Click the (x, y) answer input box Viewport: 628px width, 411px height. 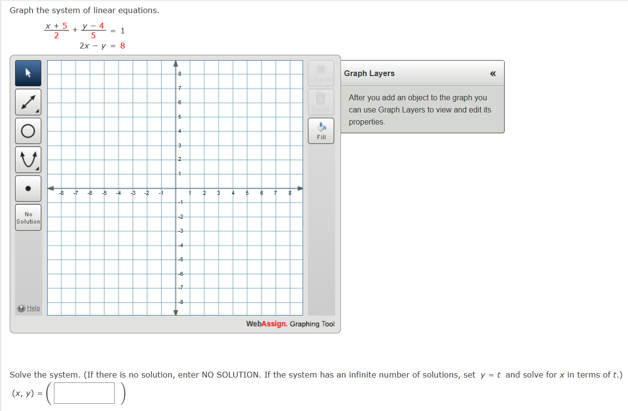point(84,393)
